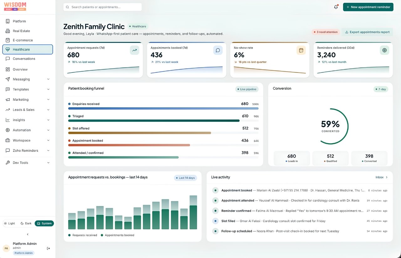
Task: Click the Platform building icon in sidebar
Action: [x=8, y=21]
